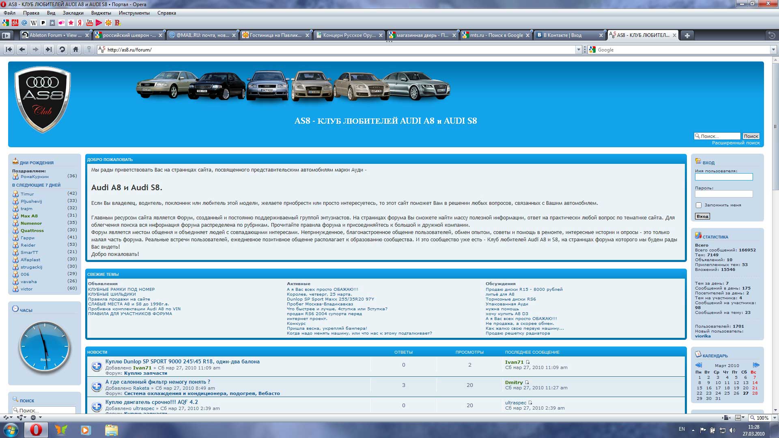Click the Rewind navigation button
The height and width of the screenshot is (438, 779).
(x=9, y=49)
